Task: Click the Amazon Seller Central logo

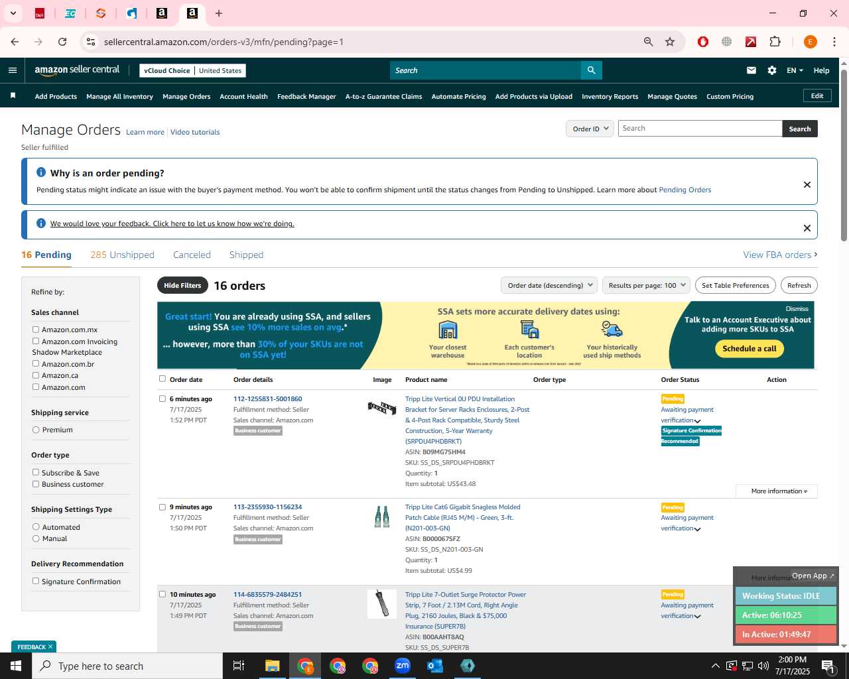Action: pos(77,70)
